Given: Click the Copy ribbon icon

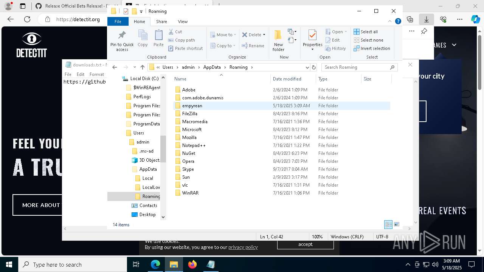Looking at the screenshot, I should (x=143, y=36).
